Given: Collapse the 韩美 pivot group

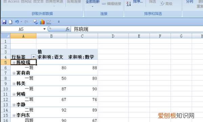Looking at the screenshot, I should [14, 84].
